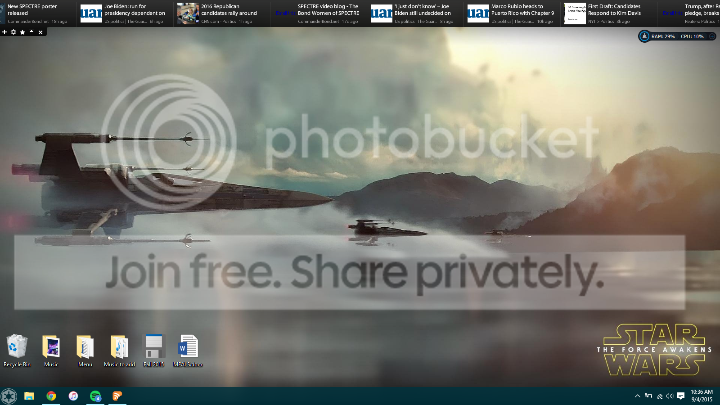
Task: Click the feed ticker add (plus) icon
Action: pos(4,32)
